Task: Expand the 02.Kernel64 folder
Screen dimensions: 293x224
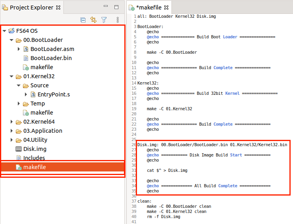Action: pos(11,122)
